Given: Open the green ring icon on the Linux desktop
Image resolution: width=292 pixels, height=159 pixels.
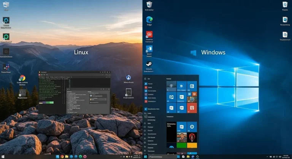Looking at the screenshot, I should click(x=6, y=37).
